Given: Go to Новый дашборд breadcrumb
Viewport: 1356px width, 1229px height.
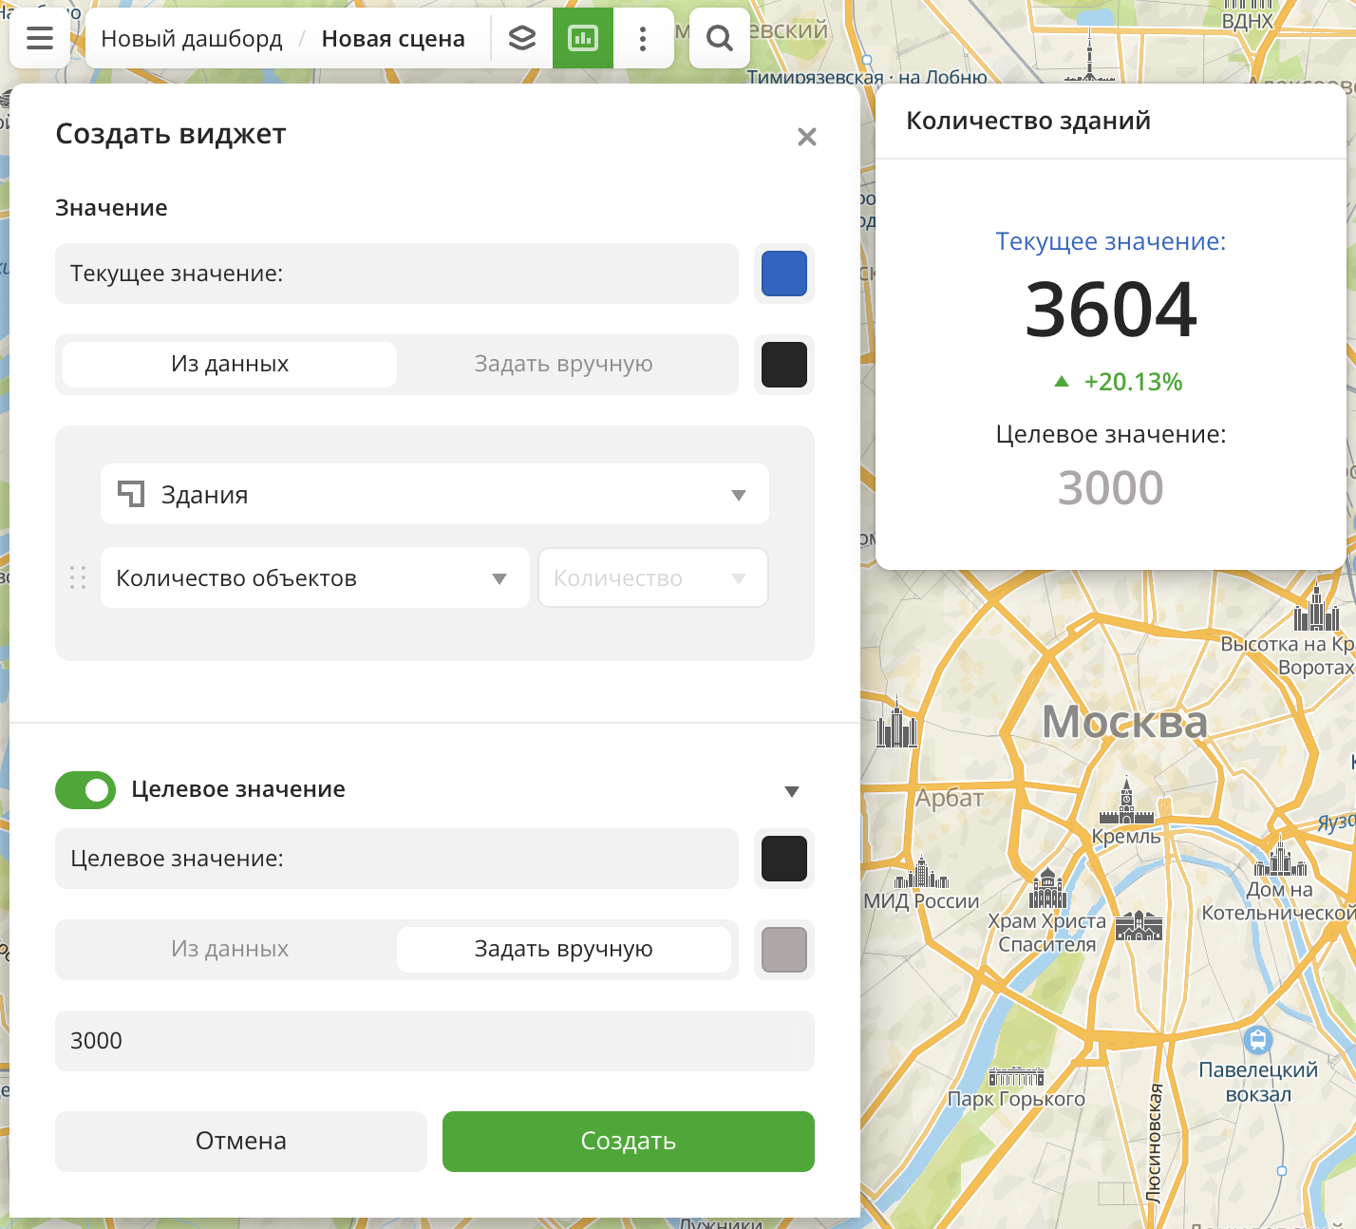Looking at the screenshot, I should [192, 39].
